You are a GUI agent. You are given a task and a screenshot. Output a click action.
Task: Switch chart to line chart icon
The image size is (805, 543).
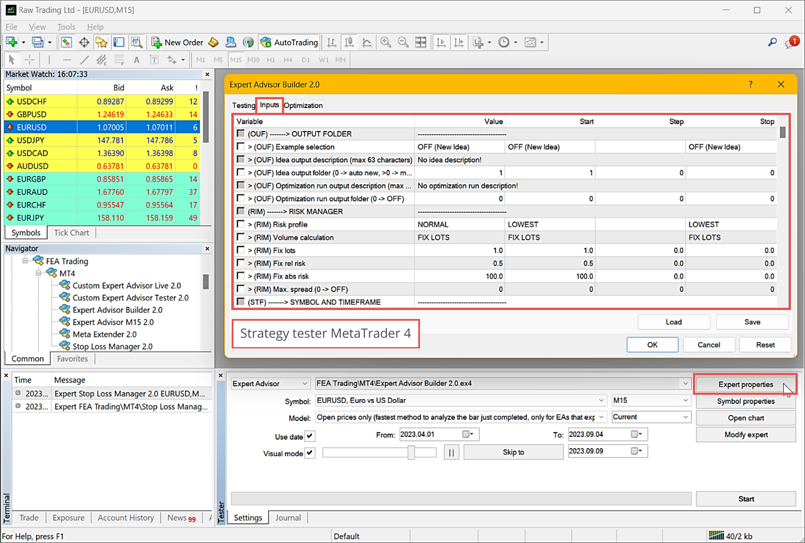366,42
